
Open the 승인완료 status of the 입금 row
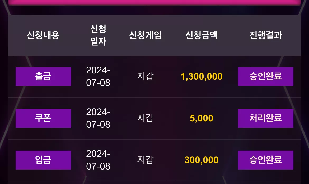pyautogui.click(x=265, y=160)
